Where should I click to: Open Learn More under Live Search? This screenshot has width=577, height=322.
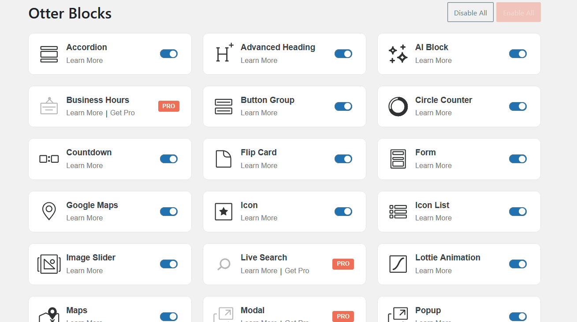click(x=259, y=271)
